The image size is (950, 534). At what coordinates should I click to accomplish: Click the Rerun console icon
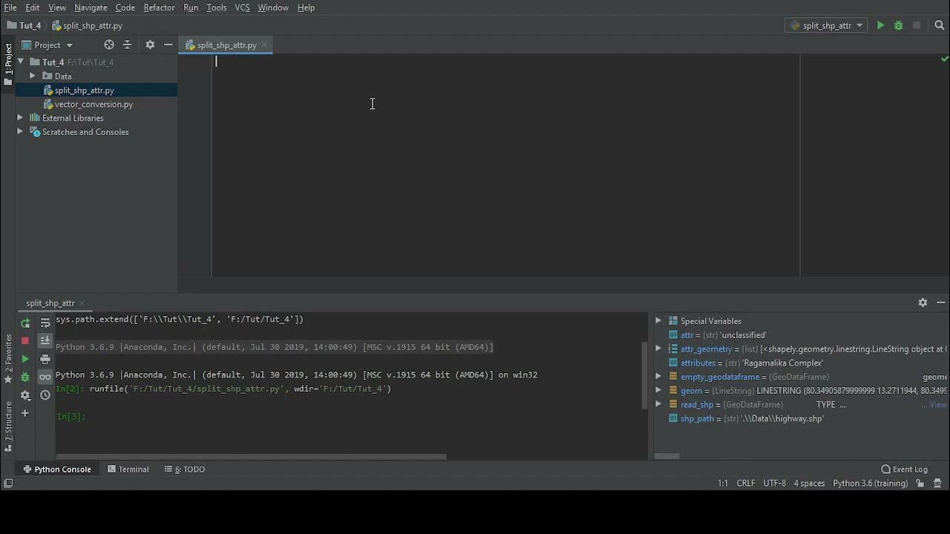pyautogui.click(x=25, y=323)
